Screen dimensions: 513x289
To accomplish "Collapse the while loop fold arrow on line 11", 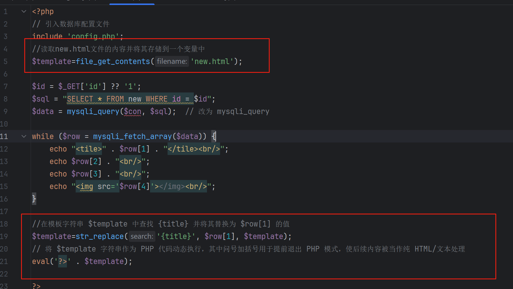I will click(x=24, y=137).
